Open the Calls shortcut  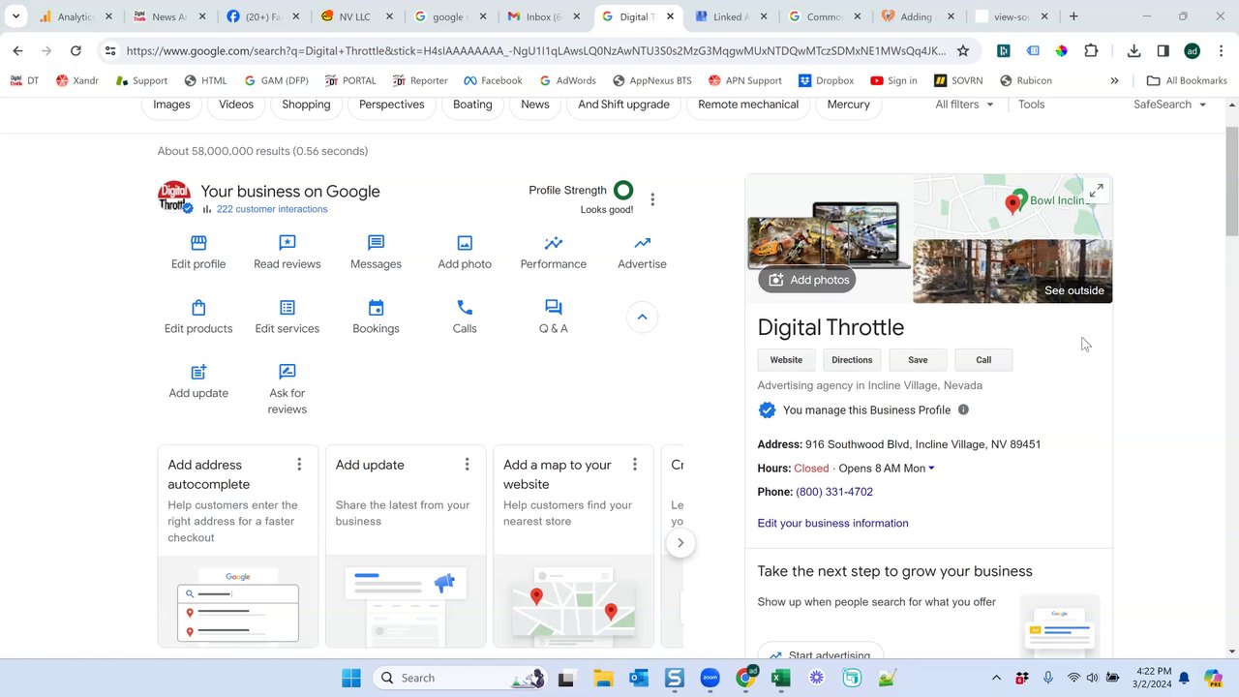465,317
